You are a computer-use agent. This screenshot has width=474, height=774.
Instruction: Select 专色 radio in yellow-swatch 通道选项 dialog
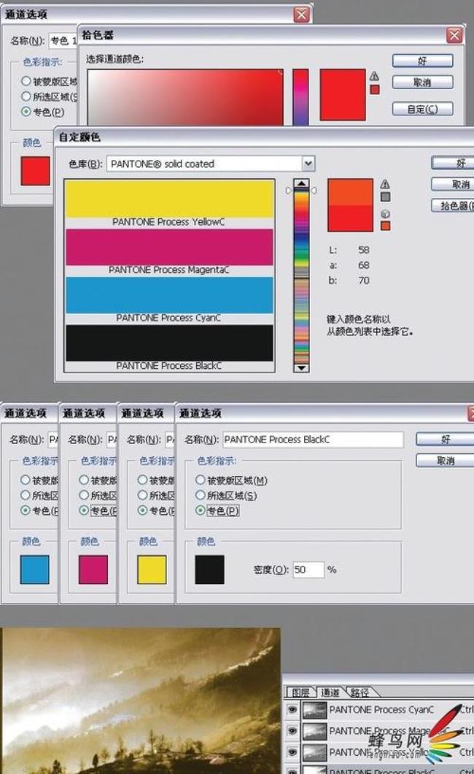[x=142, y=510]
